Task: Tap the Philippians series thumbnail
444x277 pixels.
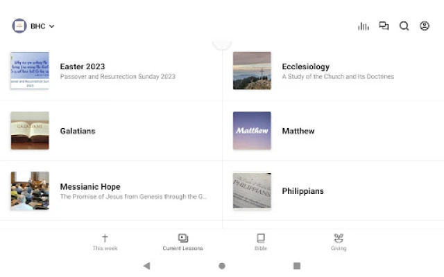Action: coord(252,190)
